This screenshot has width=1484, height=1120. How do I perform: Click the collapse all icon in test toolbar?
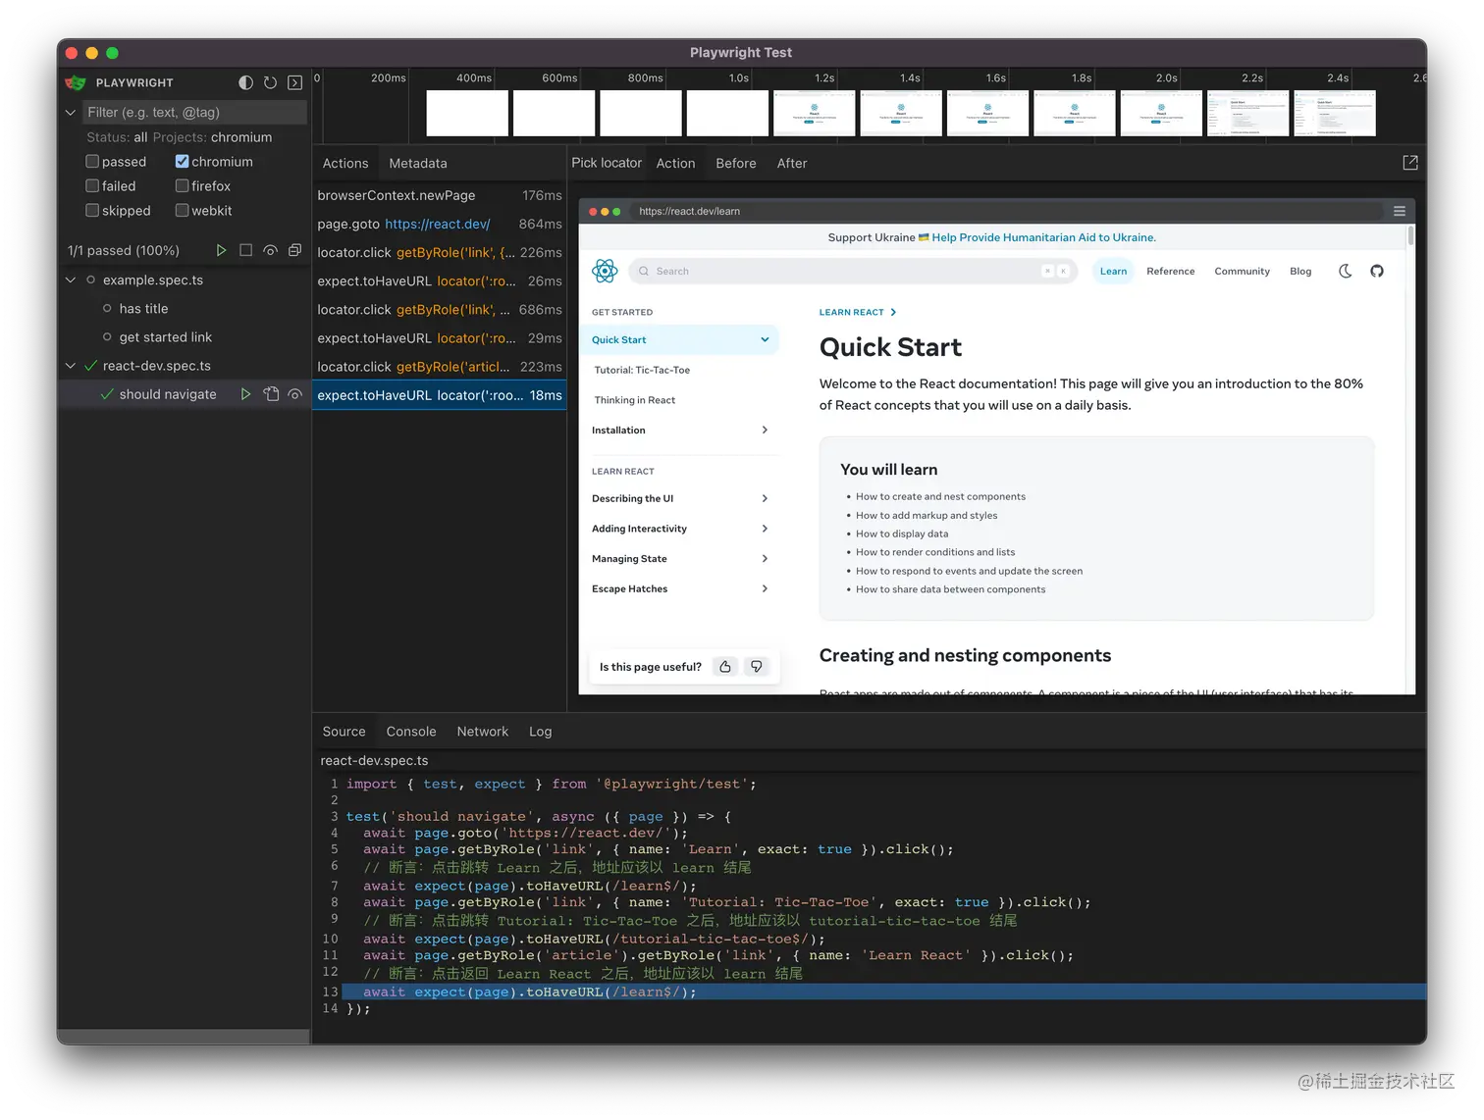point(294,250)
